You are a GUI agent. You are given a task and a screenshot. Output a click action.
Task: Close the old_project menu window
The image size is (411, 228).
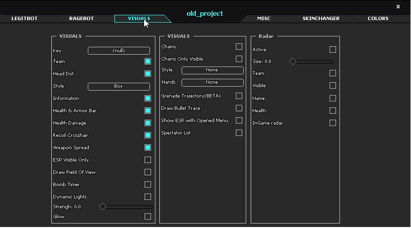[x=398, y=7]
